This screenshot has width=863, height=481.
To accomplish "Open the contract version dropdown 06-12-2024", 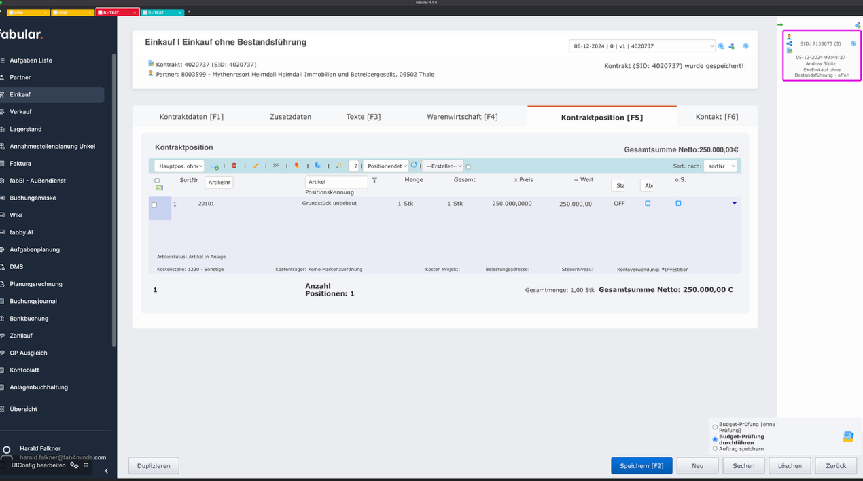I will 641,46.
